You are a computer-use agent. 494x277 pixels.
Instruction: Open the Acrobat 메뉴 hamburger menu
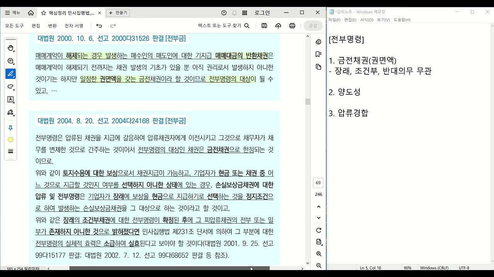click(x=12, y=13)
